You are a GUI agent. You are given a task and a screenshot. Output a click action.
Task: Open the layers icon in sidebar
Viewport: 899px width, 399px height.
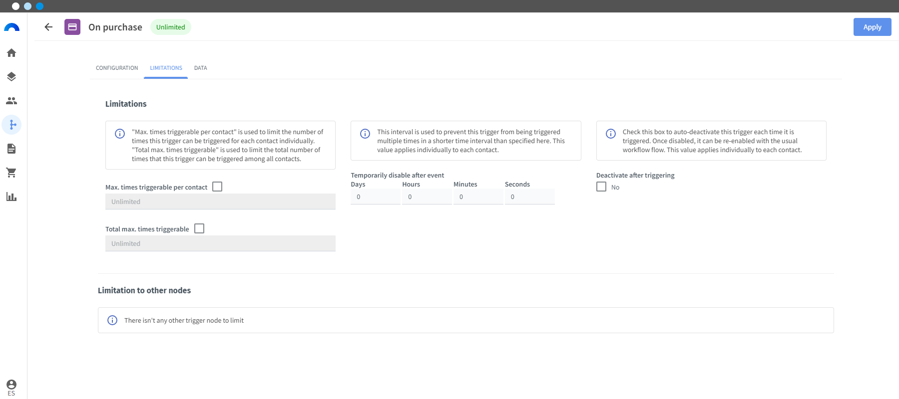click(x=11, y=77)
